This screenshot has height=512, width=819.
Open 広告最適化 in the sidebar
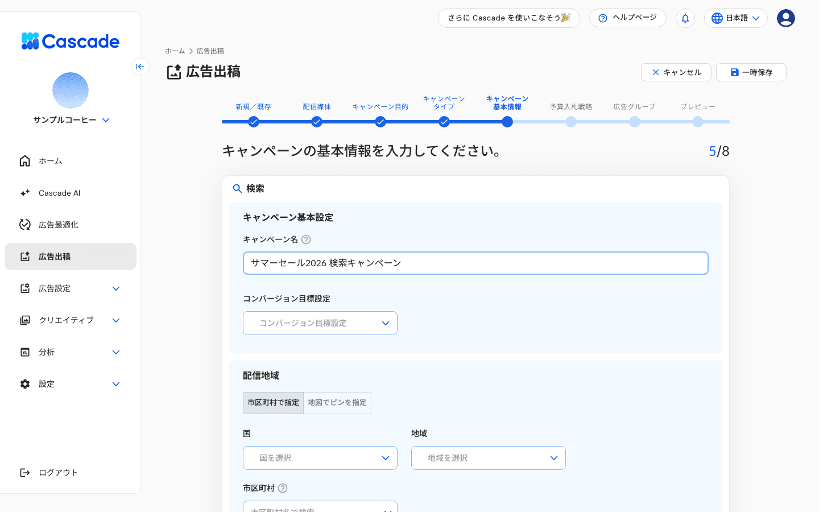click(71, 225)
